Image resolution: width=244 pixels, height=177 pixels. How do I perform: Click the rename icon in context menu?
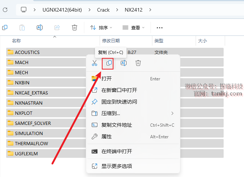(x=124, y=63)
